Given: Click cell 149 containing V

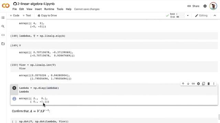Looking at the screenshot, I should [x=114, y=45].
